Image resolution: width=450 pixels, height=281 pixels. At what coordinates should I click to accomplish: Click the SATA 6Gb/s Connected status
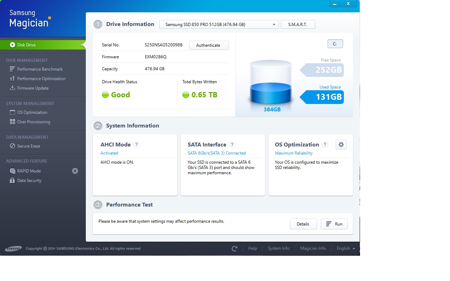coord(217,153)
